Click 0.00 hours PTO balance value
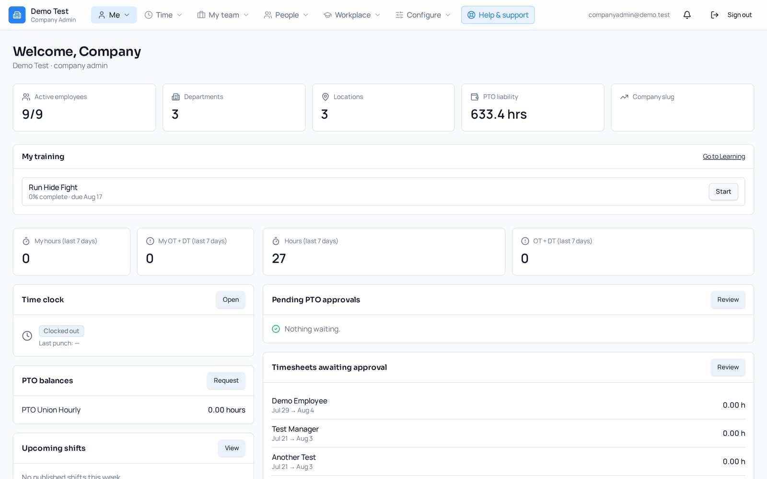 (x=227, y=410)
